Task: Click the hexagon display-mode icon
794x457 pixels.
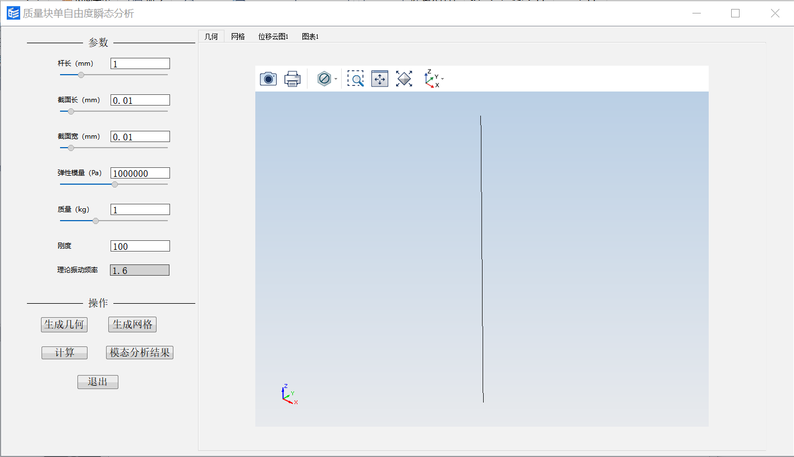Action: (x=324, y=79)
